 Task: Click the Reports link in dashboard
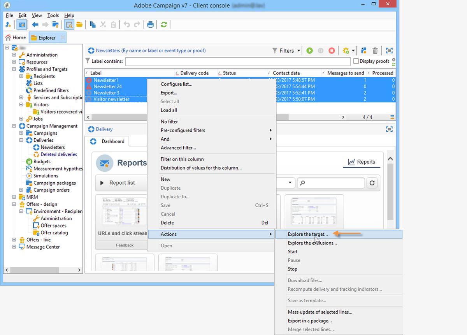[362, 162]
